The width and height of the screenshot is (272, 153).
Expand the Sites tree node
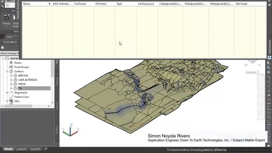7,101
